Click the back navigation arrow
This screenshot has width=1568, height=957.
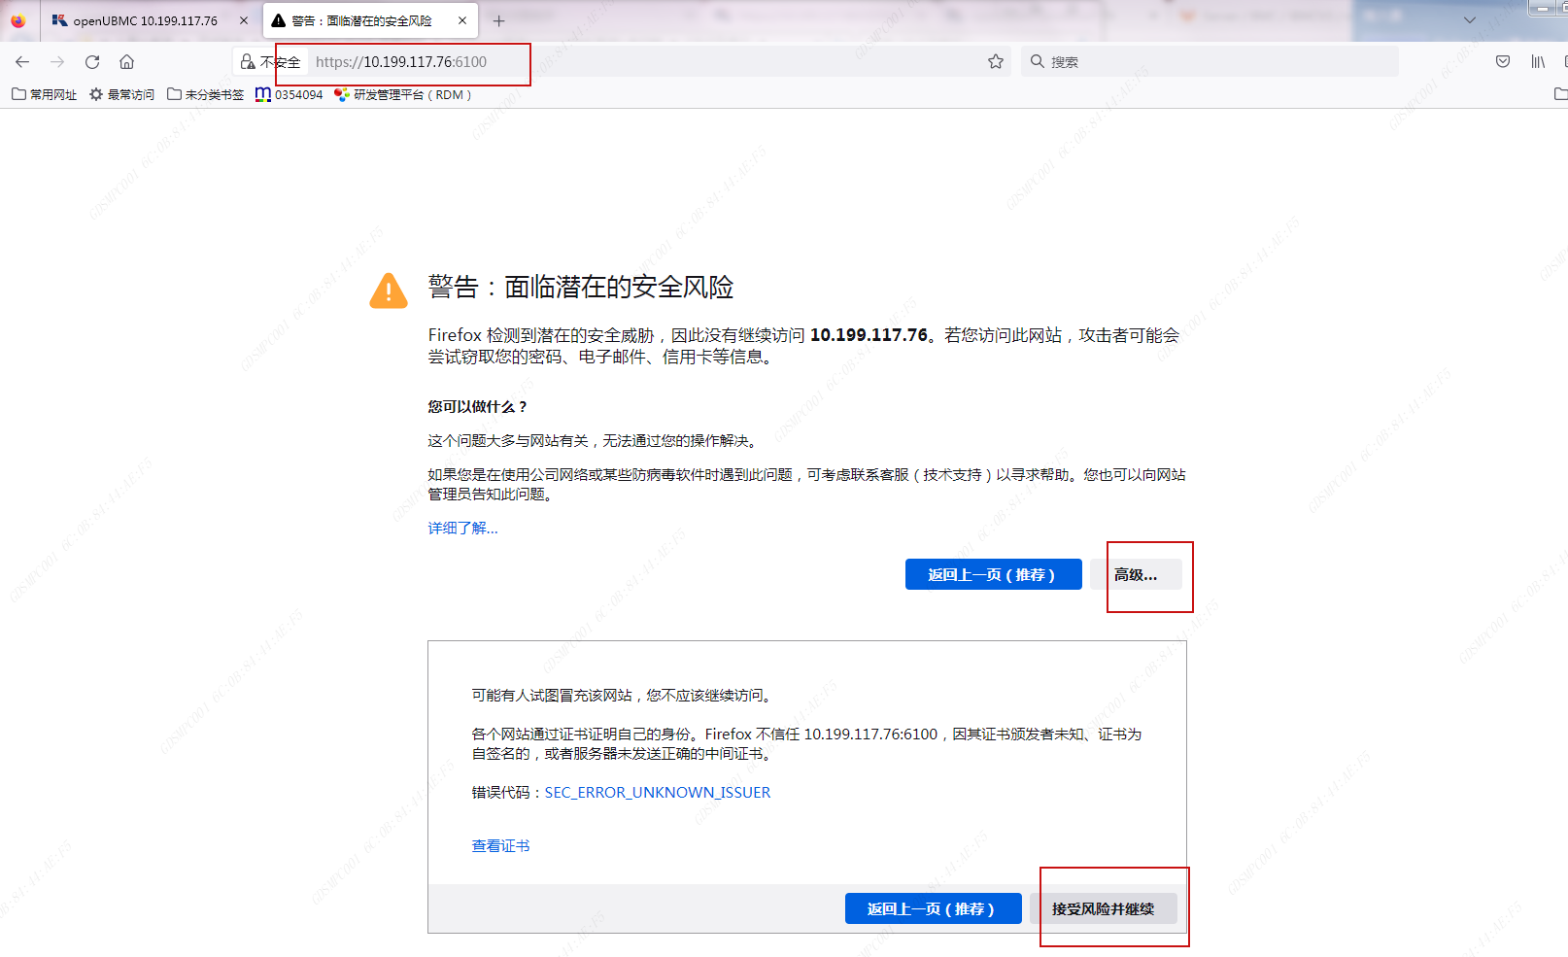[x=22, y=62]
